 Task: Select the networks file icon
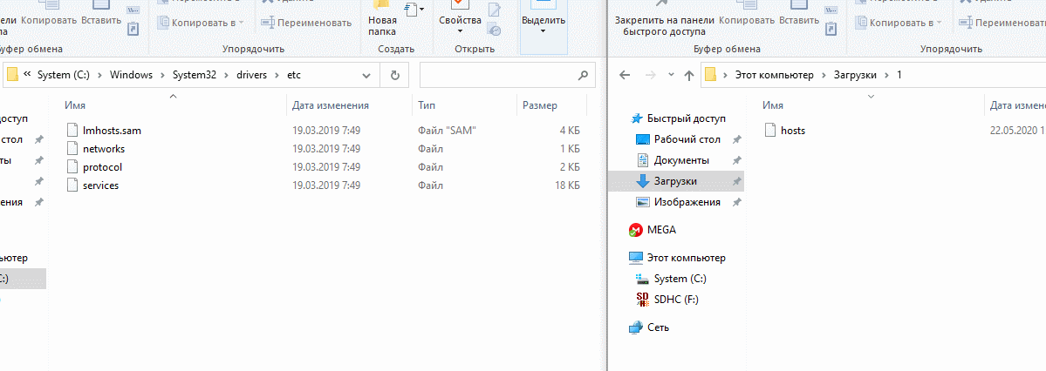(72, 149)
